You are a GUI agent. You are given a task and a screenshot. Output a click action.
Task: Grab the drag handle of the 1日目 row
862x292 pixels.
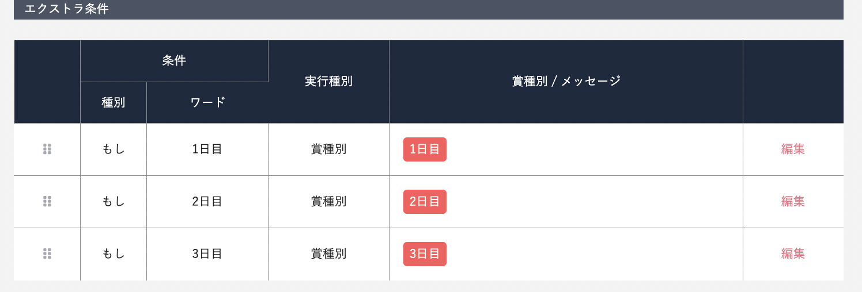coord(47,149)
